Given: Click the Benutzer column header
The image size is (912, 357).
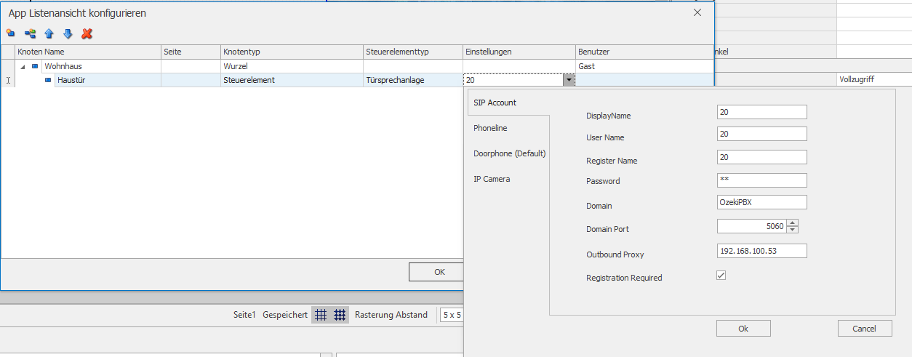Looking at the screenshot, I should [x=644, y=52].
